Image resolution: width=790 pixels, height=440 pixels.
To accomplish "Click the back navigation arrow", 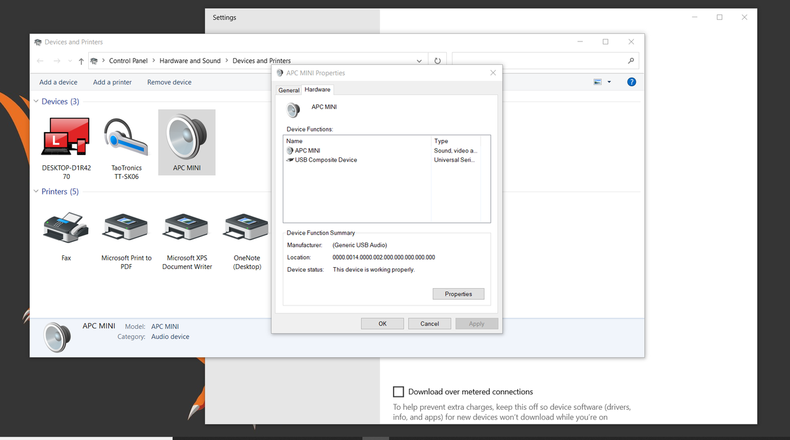I will coord(40,61).
